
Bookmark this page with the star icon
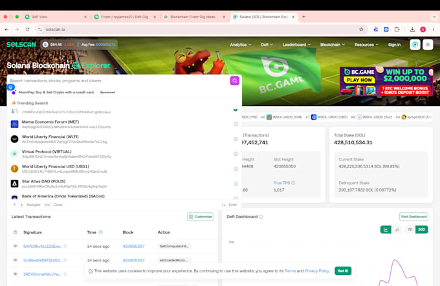point(361,30)
